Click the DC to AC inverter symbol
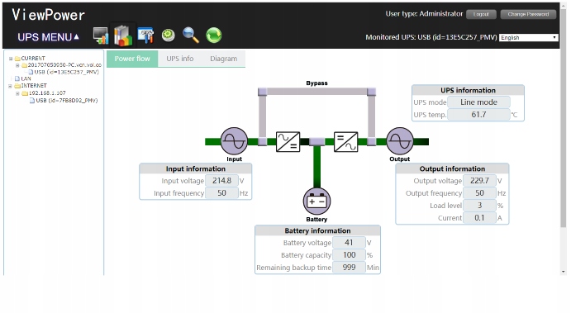This screenshot has width=571, height=313. coord(345,141)
